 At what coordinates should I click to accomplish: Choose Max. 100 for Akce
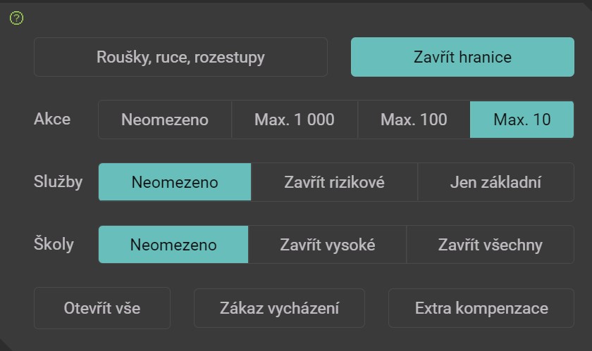414,120
